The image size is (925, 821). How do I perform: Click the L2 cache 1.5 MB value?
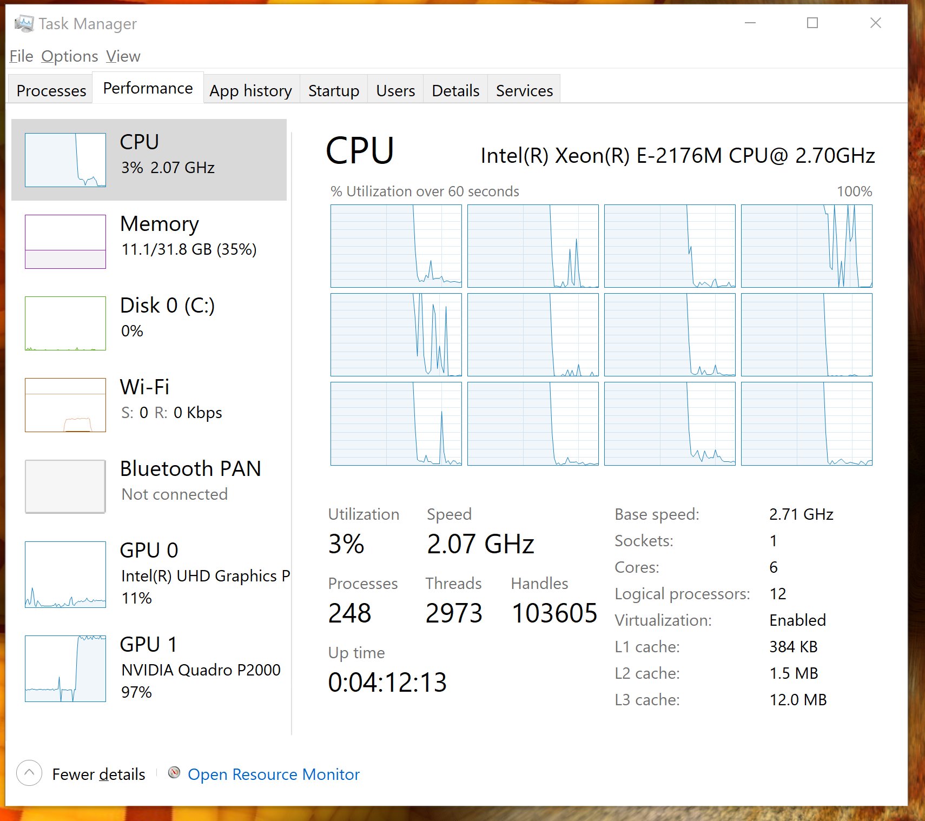point(794,673)
